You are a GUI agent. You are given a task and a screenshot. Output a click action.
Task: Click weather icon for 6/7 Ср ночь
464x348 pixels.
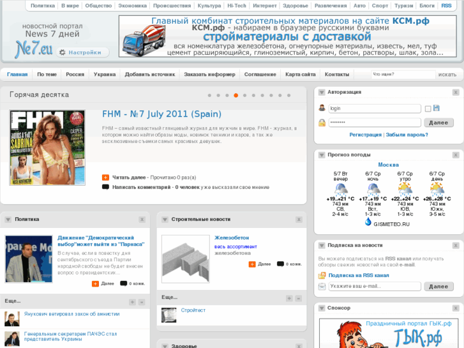[x=373, y=189]
